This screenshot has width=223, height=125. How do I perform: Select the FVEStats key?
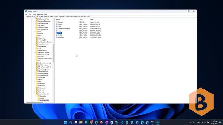41,25
